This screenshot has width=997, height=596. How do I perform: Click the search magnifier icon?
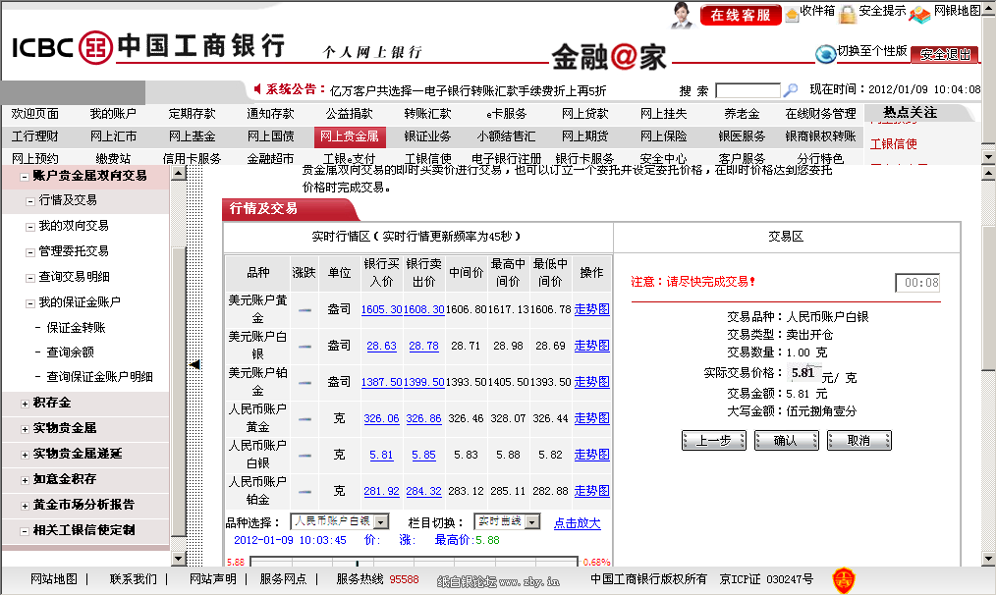791,90
